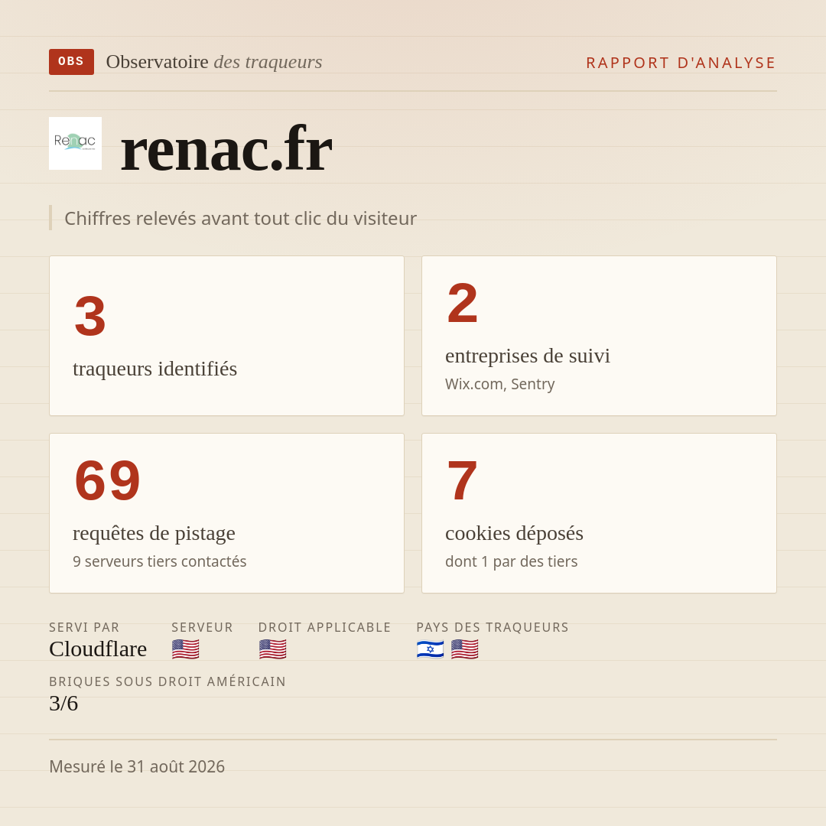Click the Wix.com, Sentry company list
This screenshot has height=826, width=826.
coord(500,384)
